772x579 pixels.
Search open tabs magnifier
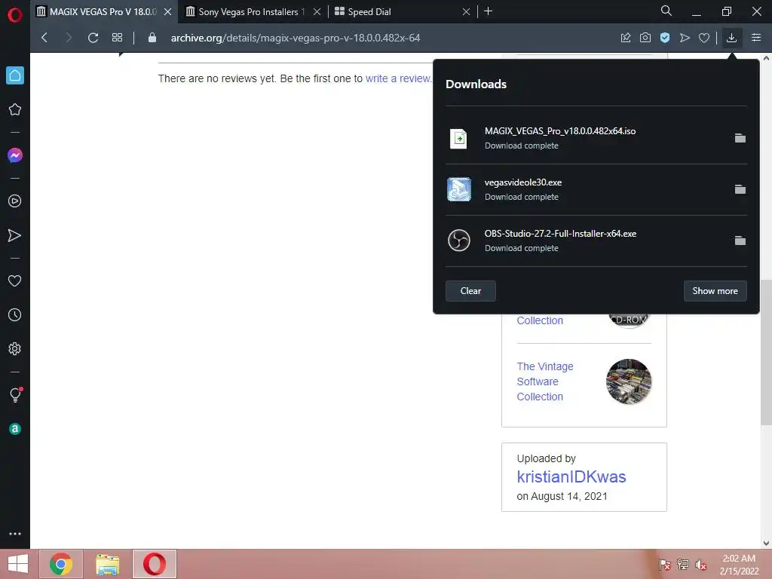coord(666,11)
